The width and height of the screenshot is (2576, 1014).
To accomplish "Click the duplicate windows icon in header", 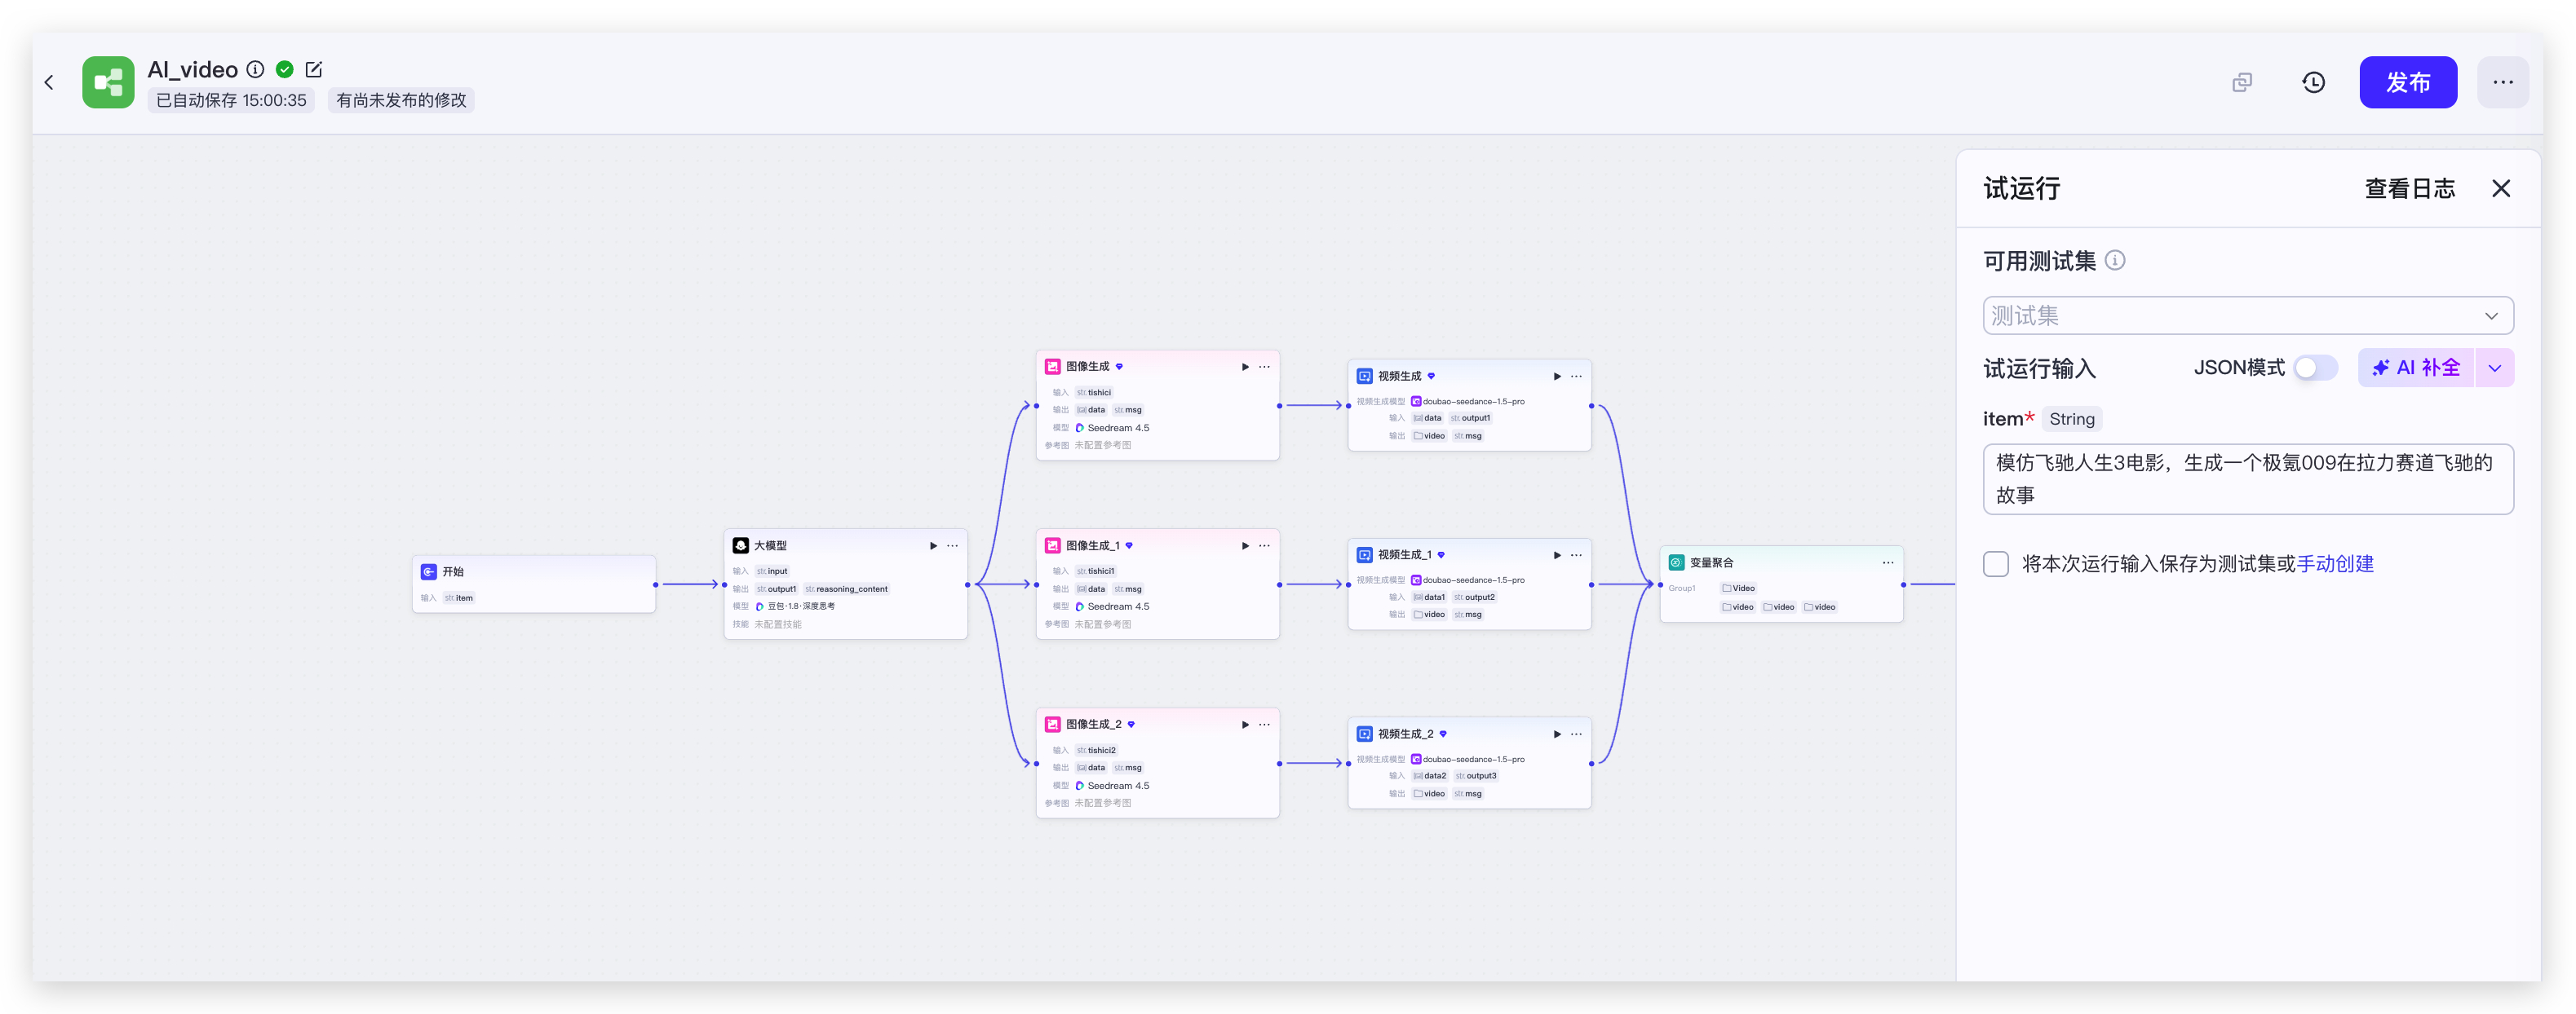I will click(2242, 83).
